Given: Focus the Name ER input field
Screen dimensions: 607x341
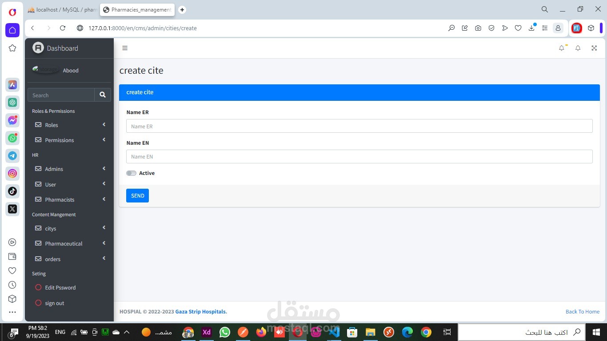Looking at the screenshot, I should [x=359, y=126].
